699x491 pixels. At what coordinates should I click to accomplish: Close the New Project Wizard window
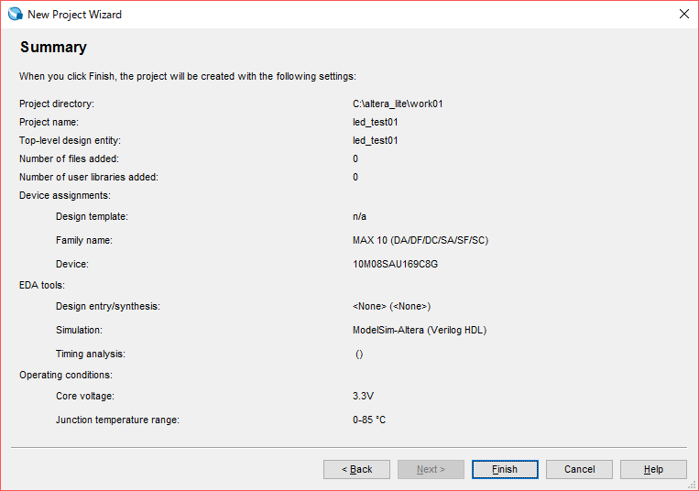683,14
